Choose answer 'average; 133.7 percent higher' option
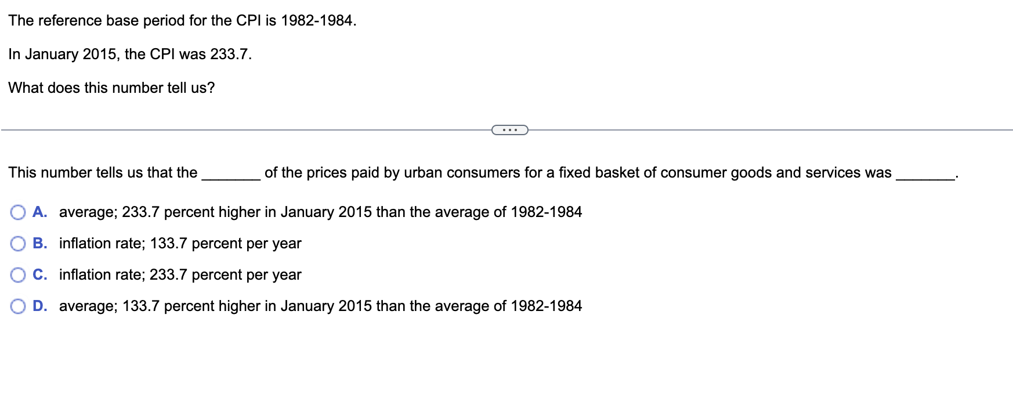Viewport: 1013px width, 405px height. coord(321,306)
